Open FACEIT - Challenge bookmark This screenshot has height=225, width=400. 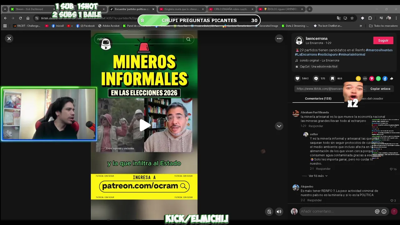[x=27, y=26]
